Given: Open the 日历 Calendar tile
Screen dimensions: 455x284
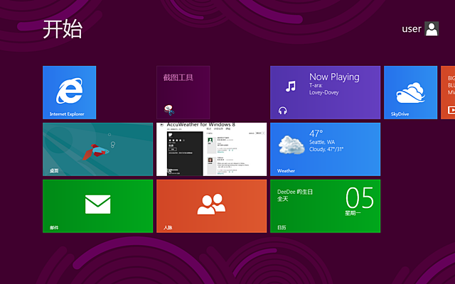Looking at the screenshot, I should tap(326, 206).
